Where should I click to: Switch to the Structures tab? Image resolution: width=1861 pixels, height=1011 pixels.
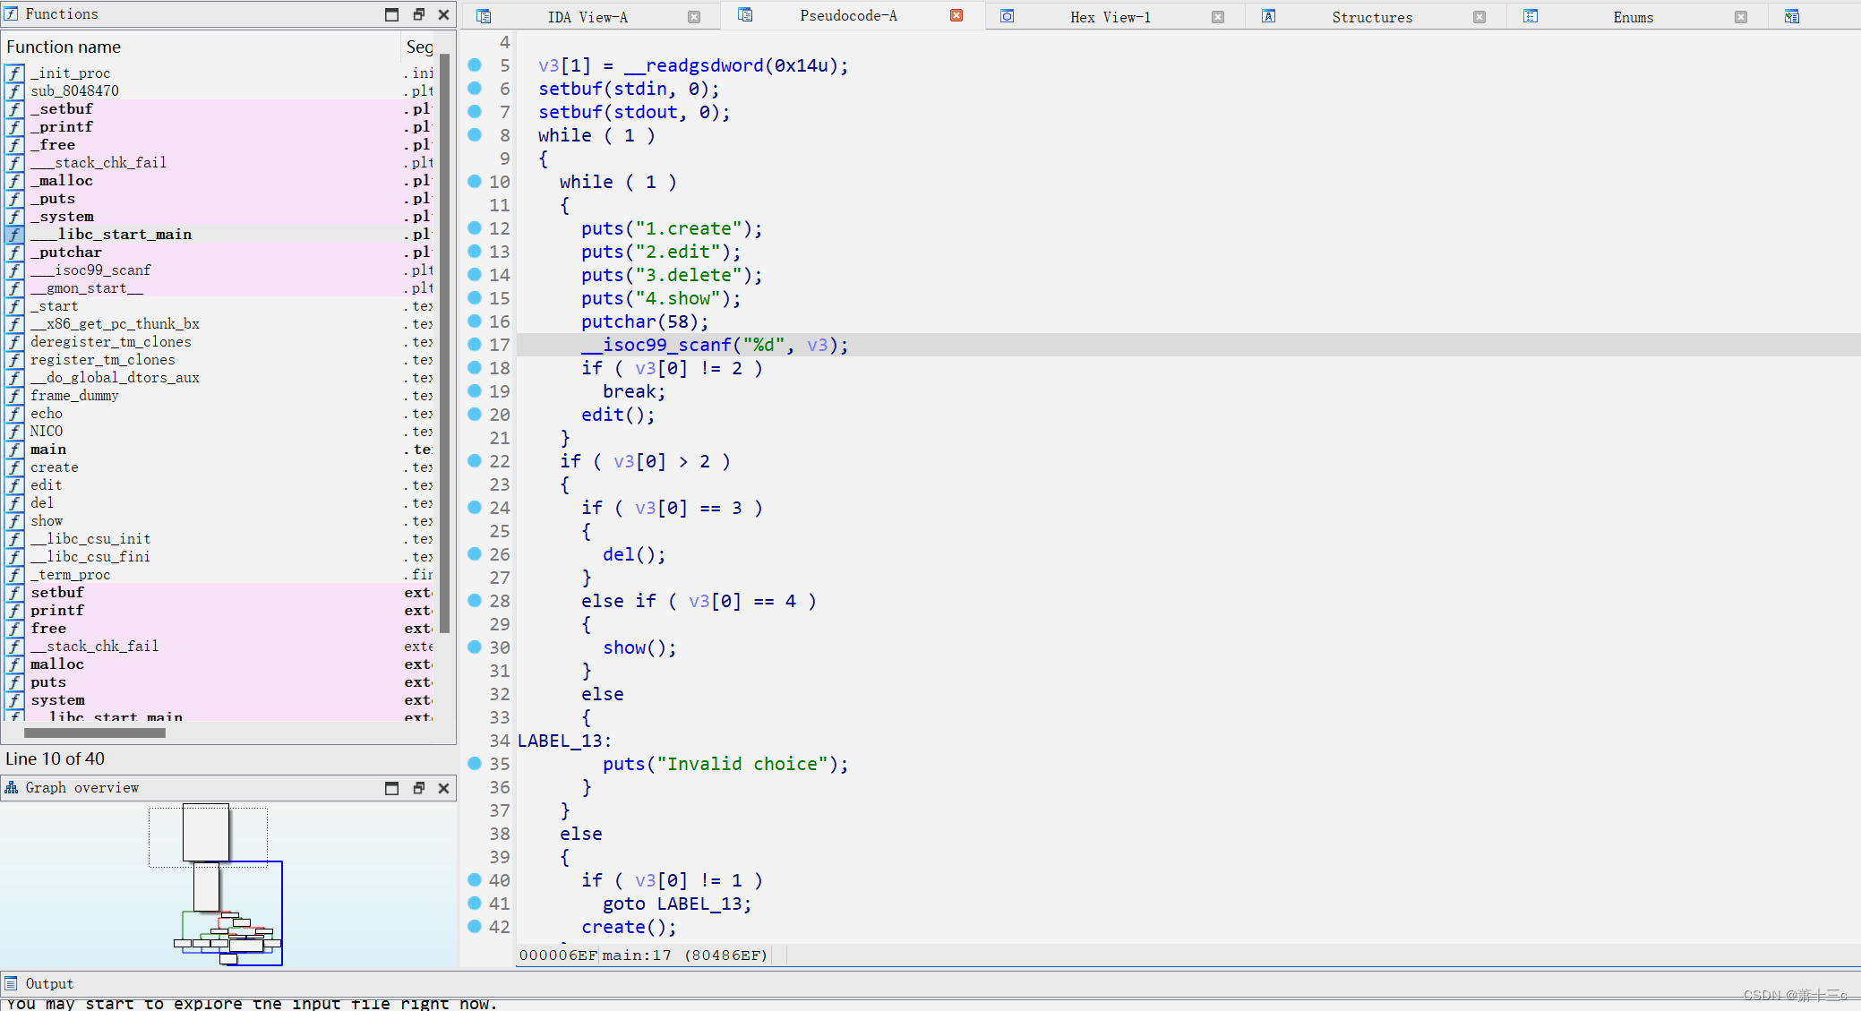1371,17
